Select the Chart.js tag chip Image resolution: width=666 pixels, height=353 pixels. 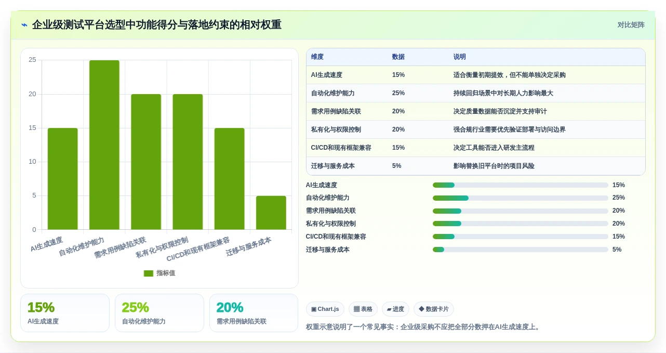325,309
